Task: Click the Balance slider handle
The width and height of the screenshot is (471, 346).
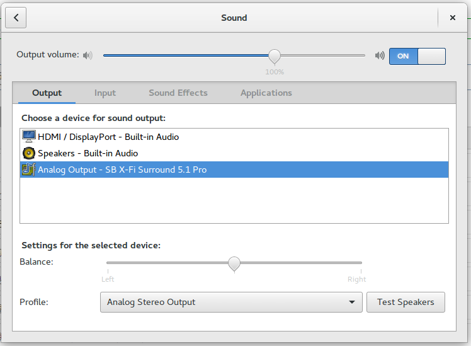Action: point(234,263)
